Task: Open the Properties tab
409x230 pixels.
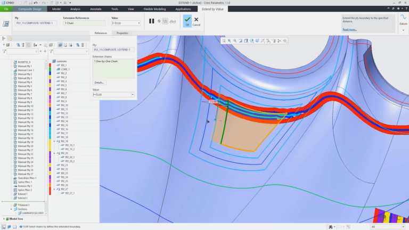Action: coord(122,33)
